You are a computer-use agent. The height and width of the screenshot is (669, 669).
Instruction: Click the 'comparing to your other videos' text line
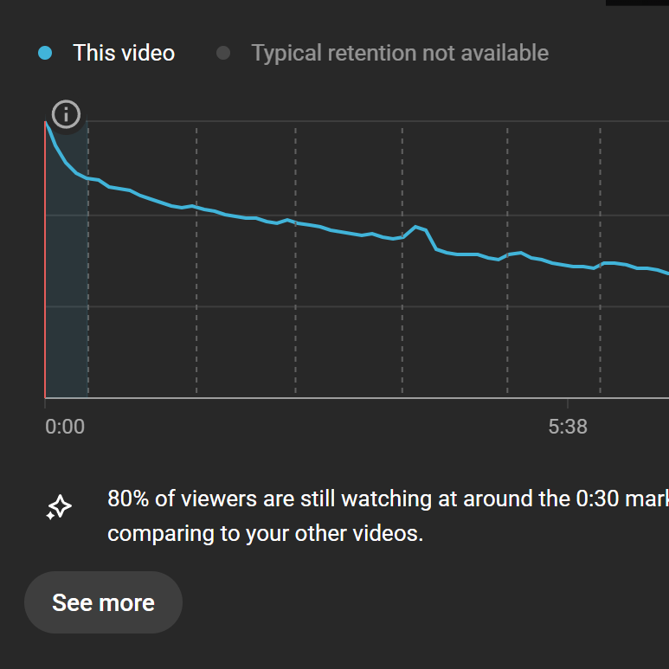(x=265, y=533)
